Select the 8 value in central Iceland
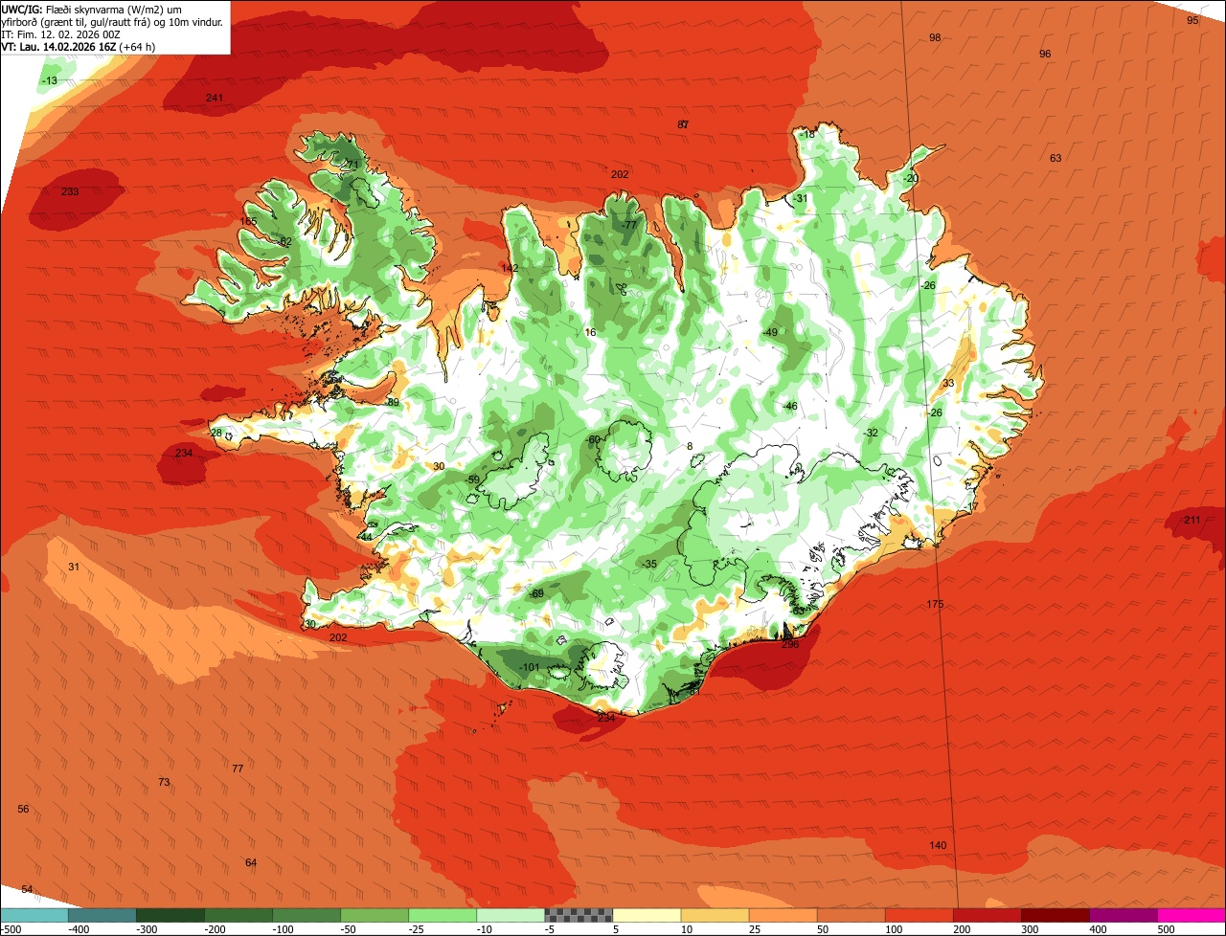This screenshot has width=1226, height=936. 690,446
